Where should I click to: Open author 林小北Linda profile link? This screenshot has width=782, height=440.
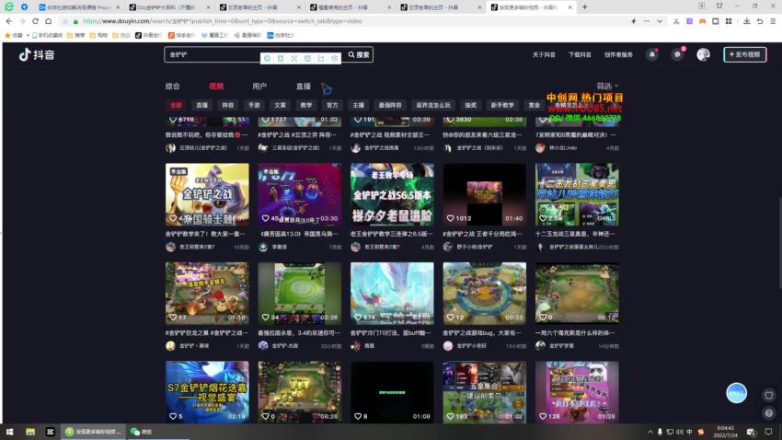[x=563, y=148]
